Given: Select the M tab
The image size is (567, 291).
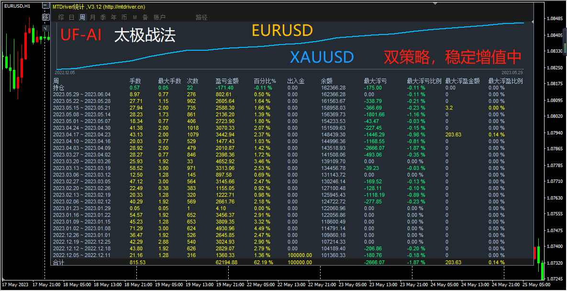Looking at the screenshot, I should (x=135, y=17).
